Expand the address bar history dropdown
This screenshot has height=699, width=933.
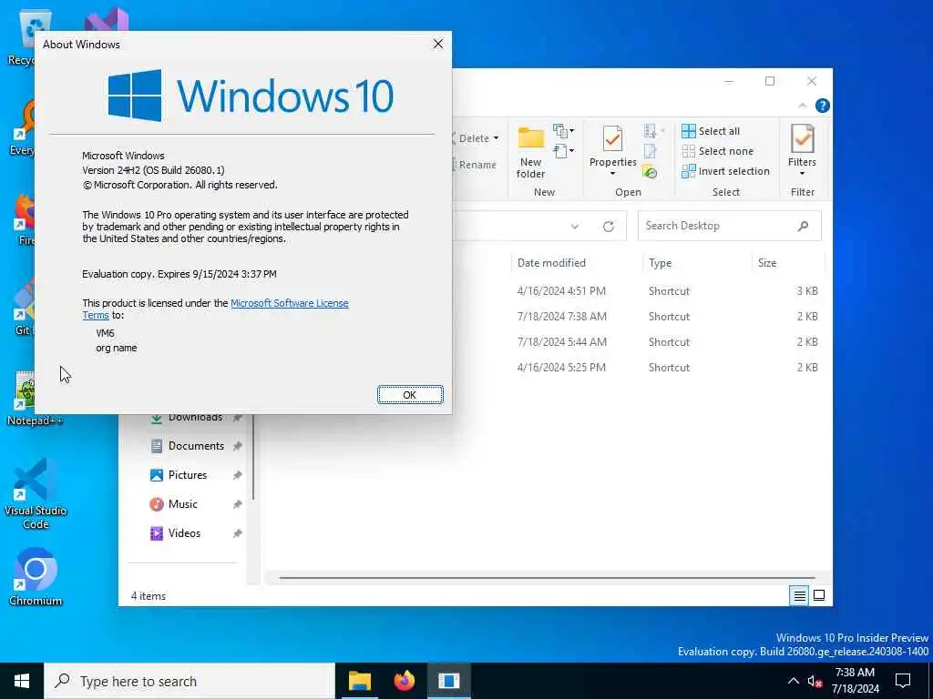(x=575, y=227)
